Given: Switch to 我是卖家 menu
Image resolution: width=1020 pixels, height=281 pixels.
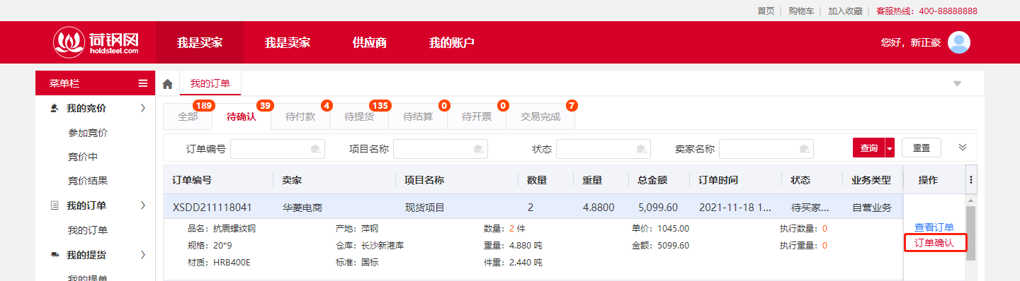Looking at the screenshot, I should pos(288,42).
